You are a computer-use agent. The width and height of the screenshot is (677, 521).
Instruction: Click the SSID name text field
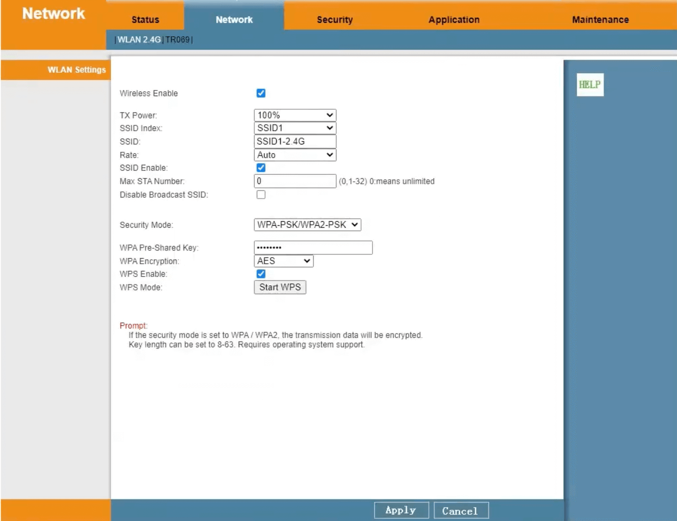coord(295,141)
